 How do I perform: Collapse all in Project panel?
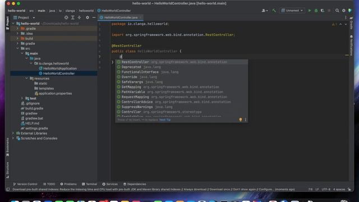coord(79,17)
